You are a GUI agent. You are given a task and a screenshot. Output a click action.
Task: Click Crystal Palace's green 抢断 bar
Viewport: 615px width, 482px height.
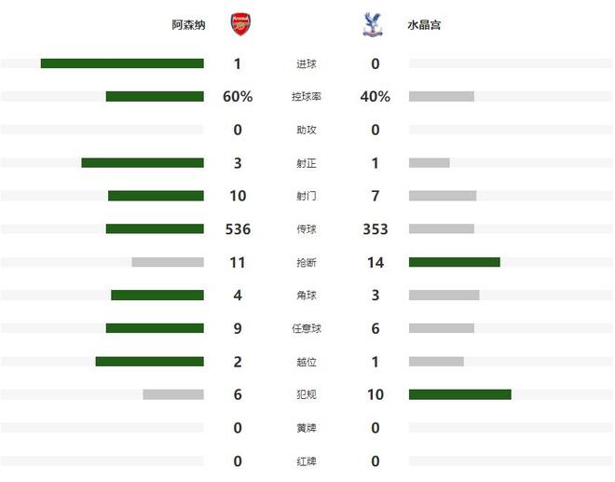coord(454,262)
